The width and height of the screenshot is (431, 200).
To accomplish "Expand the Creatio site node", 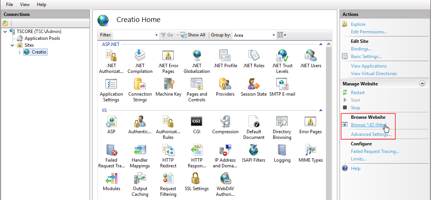I will (19, 52).
